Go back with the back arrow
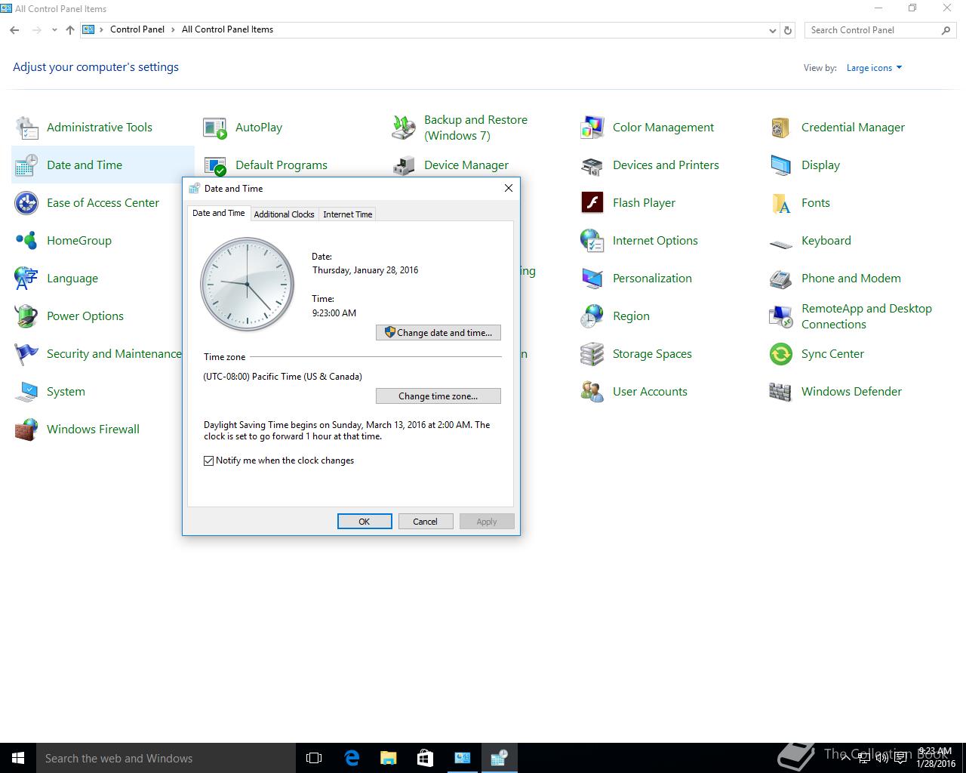 [x=14, y=30]
